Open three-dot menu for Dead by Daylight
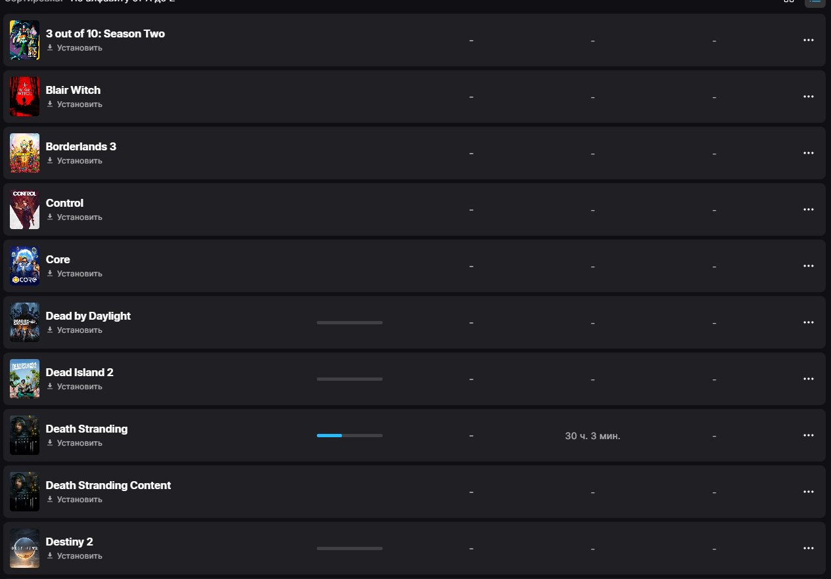Screen dimensions: 831x579 (x=809, y=322)
